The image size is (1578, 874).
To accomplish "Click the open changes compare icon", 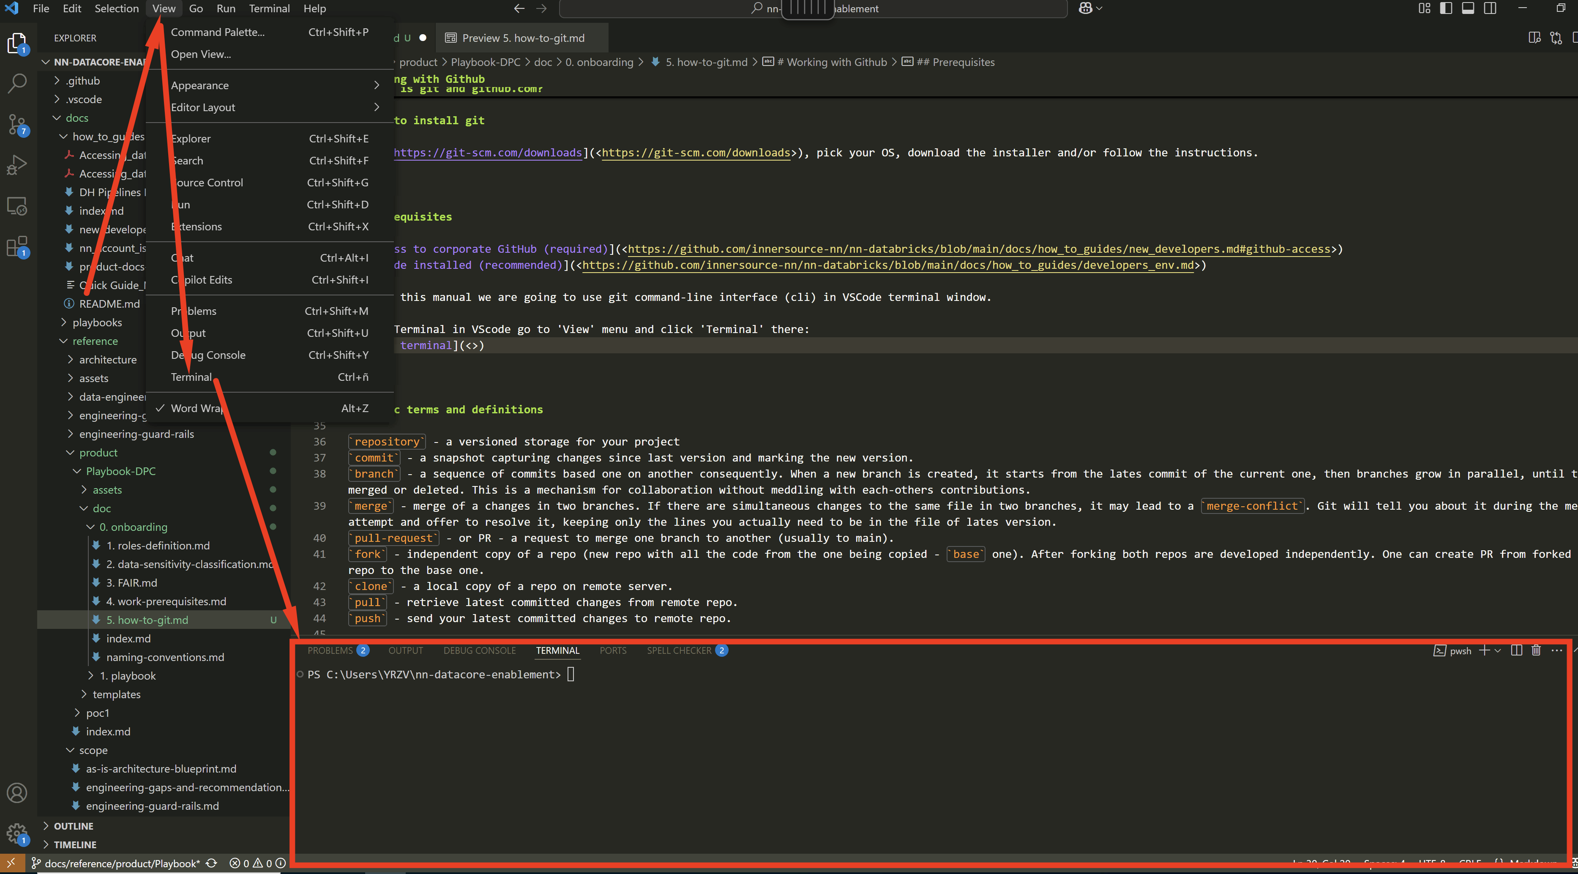I will click(1555, 38).
